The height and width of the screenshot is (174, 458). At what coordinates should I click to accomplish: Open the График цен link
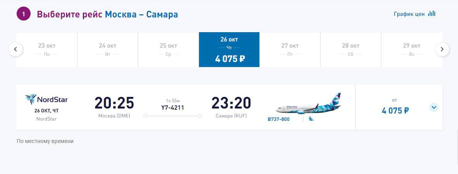(x=409, y=14)
